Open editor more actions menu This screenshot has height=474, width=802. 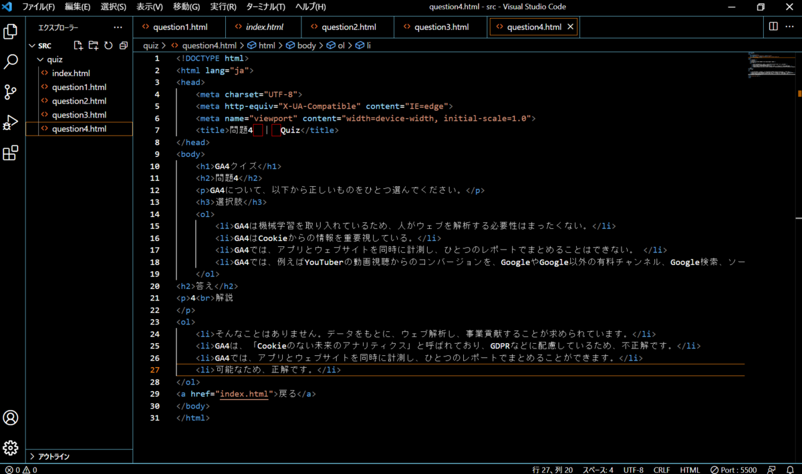tap(790, 27)
